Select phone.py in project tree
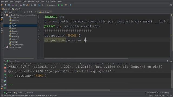Image resolution: width=173 pixels, height=97 pixels. [x=14, y=31]
